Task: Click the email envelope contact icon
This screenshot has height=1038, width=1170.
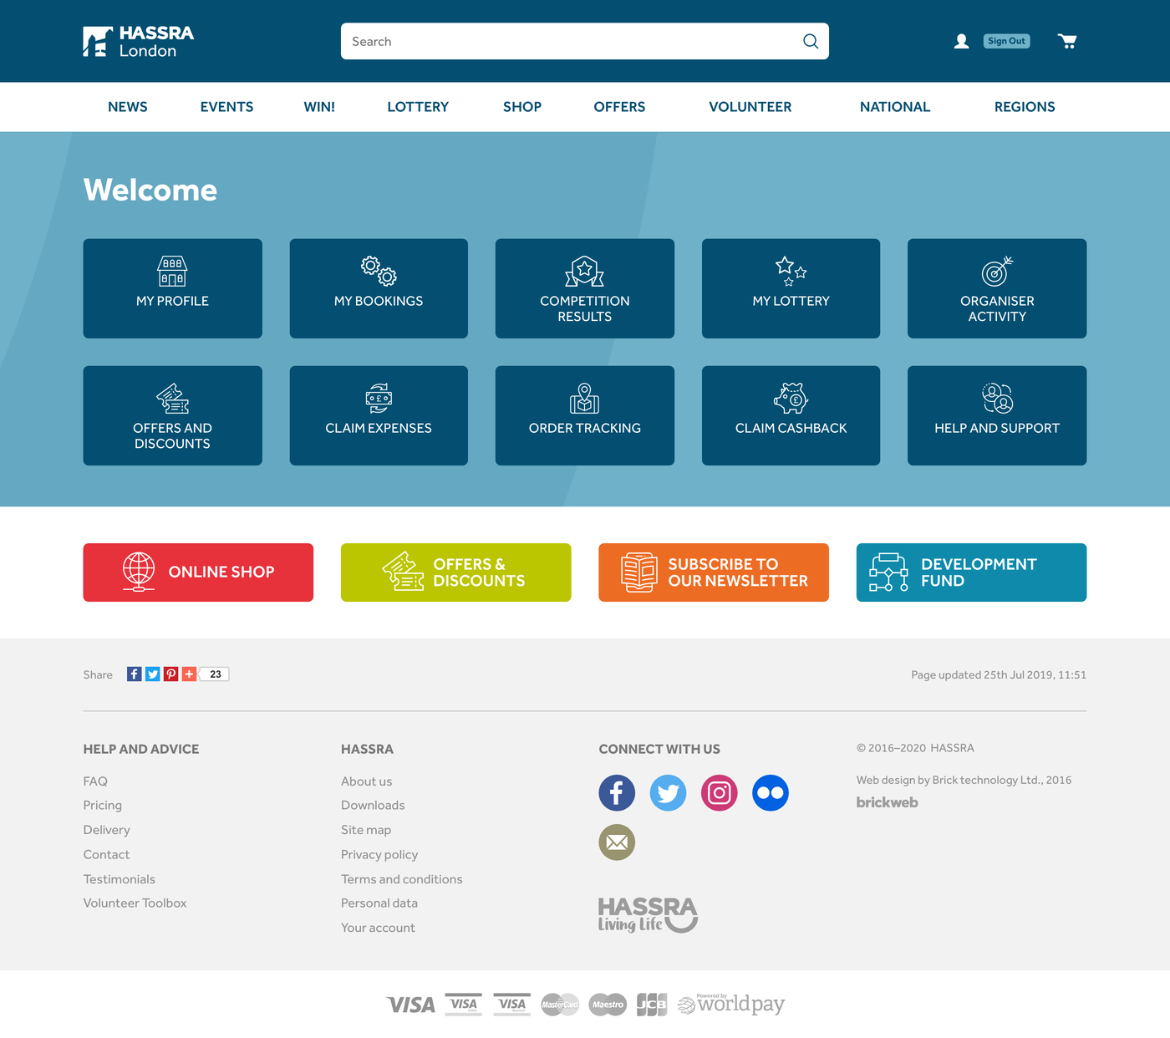Action: [617, 842]
